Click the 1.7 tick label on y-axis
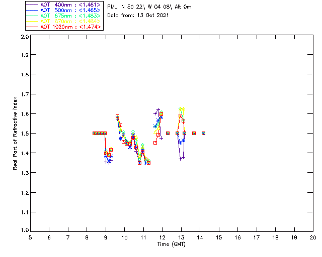The height and width of the screenshot is (257, 322). (x=25, y=94)
